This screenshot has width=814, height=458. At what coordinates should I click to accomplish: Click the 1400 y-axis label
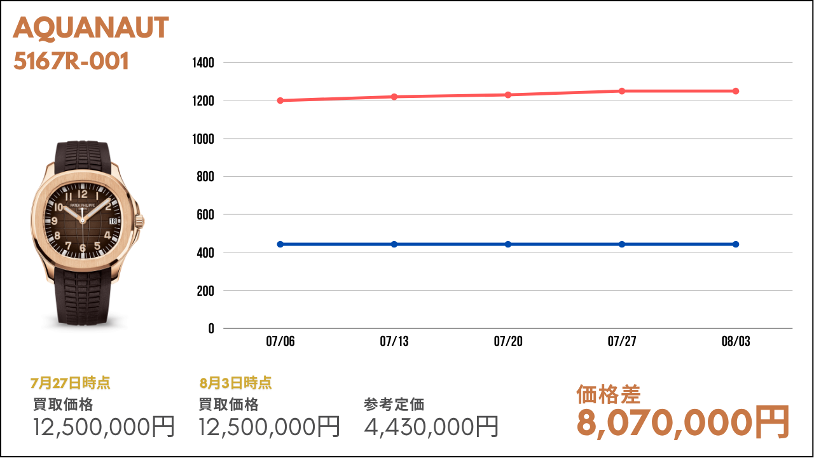[x=203, y=63]
